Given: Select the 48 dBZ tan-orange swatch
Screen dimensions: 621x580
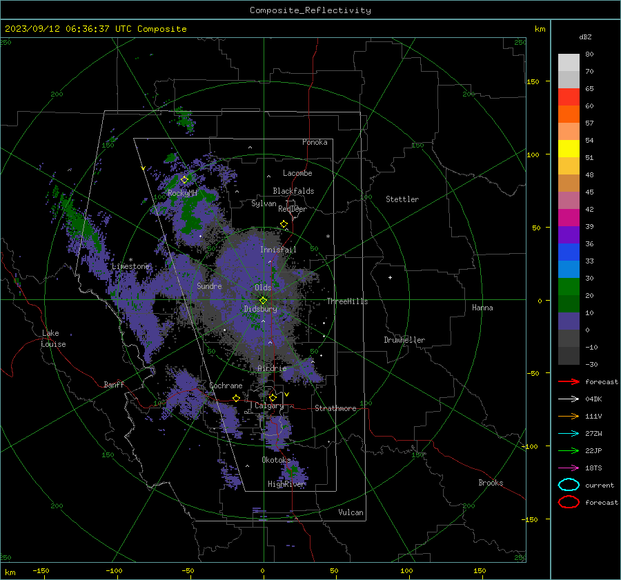Looking at the screenshot, I should click(x=569, y=183).
